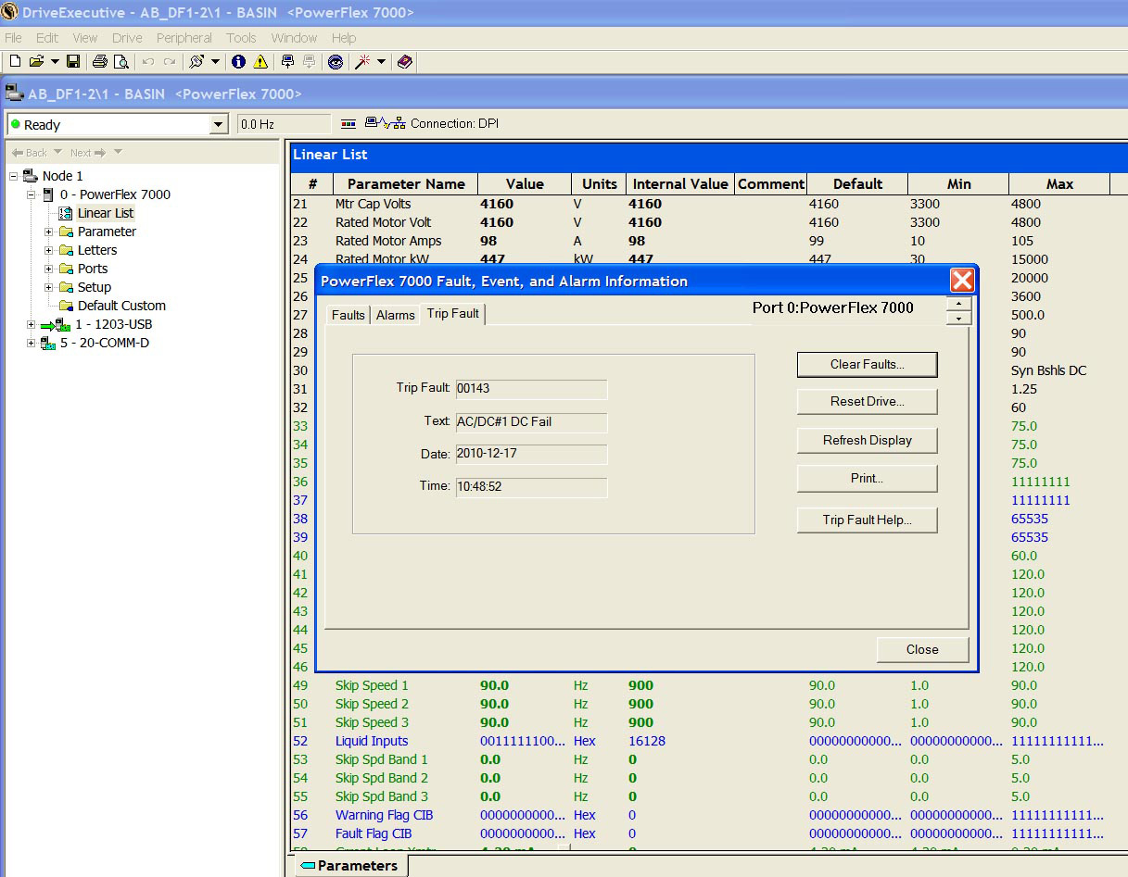Select the Trip Fault tab
This screenshot has width=1128, height=877.
[453, 313]
